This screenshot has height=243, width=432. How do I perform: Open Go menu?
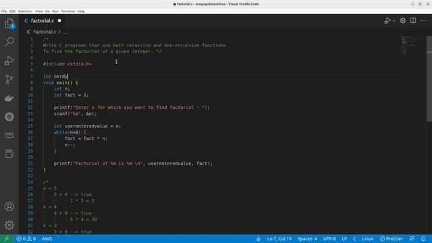coord(48,11)
